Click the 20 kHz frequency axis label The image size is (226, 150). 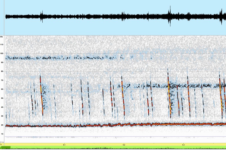(x=2, y=125)
